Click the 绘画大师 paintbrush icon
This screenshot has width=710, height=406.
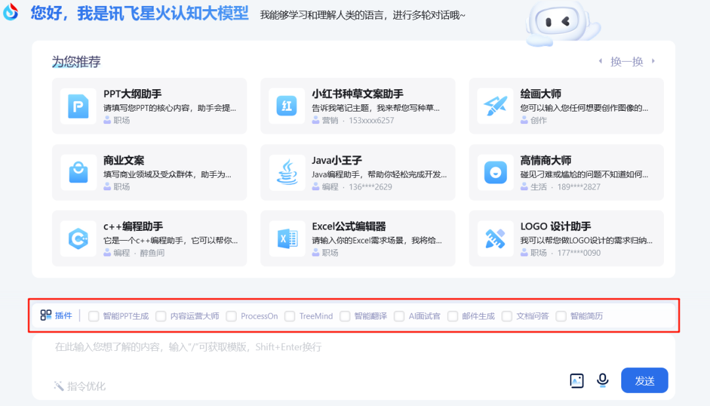click(495, 106)
